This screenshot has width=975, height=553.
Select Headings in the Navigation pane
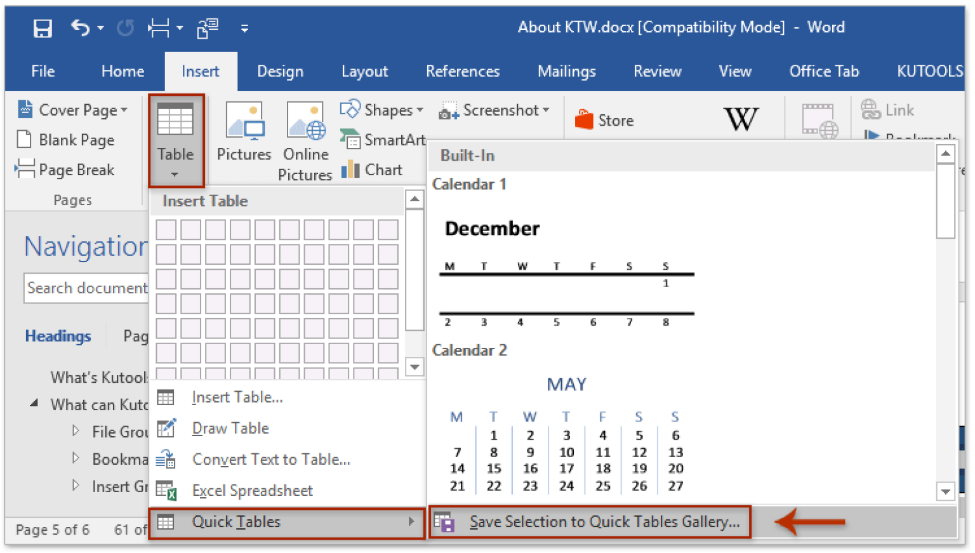tap(58, 336)
